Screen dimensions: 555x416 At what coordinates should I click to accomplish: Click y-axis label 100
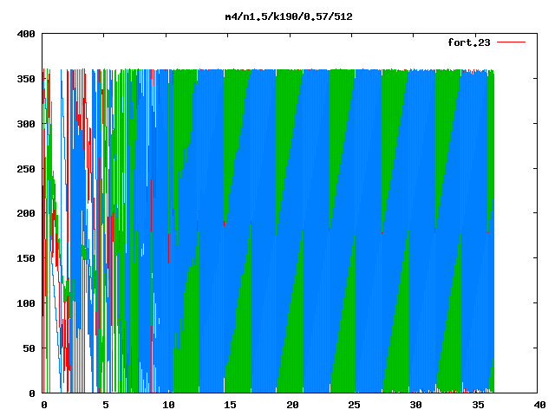(x=26, y=303)
